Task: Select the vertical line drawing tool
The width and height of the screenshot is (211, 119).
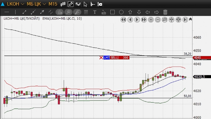Action: 15,12
